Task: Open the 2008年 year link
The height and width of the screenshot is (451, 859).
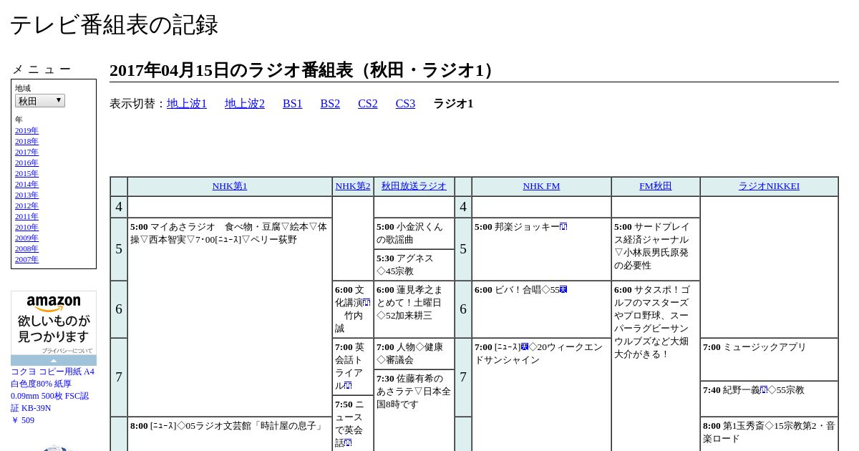Action: pos(26,248)
